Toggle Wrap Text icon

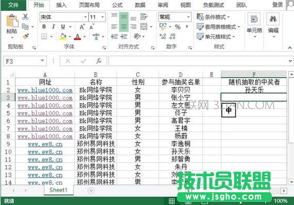(x=144, y=17)
